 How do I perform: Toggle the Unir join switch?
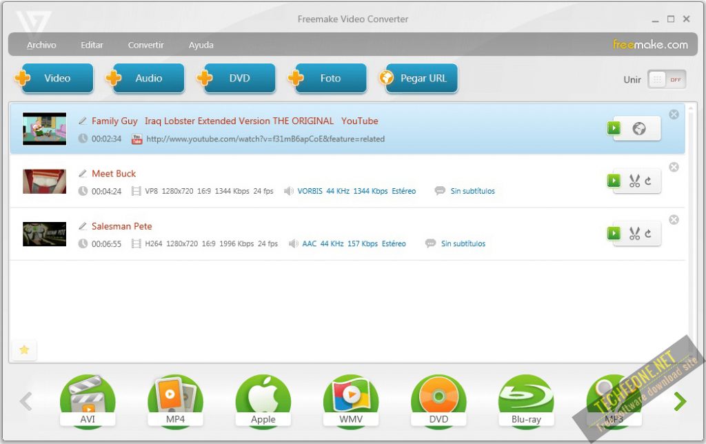point(667,80)
